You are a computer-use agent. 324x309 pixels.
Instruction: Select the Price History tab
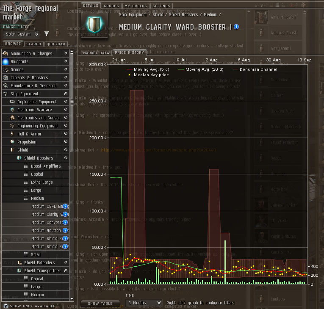pos(129,52)
